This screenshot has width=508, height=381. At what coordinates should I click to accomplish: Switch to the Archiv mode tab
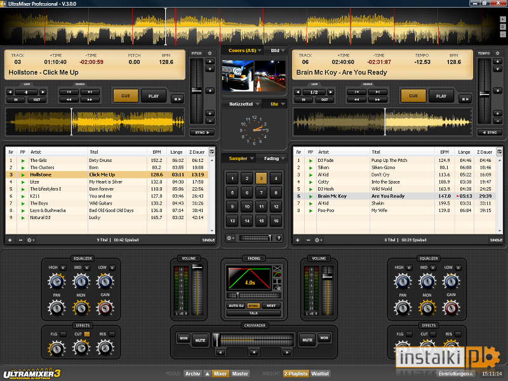pyautogui.click(x=193, y=373)
